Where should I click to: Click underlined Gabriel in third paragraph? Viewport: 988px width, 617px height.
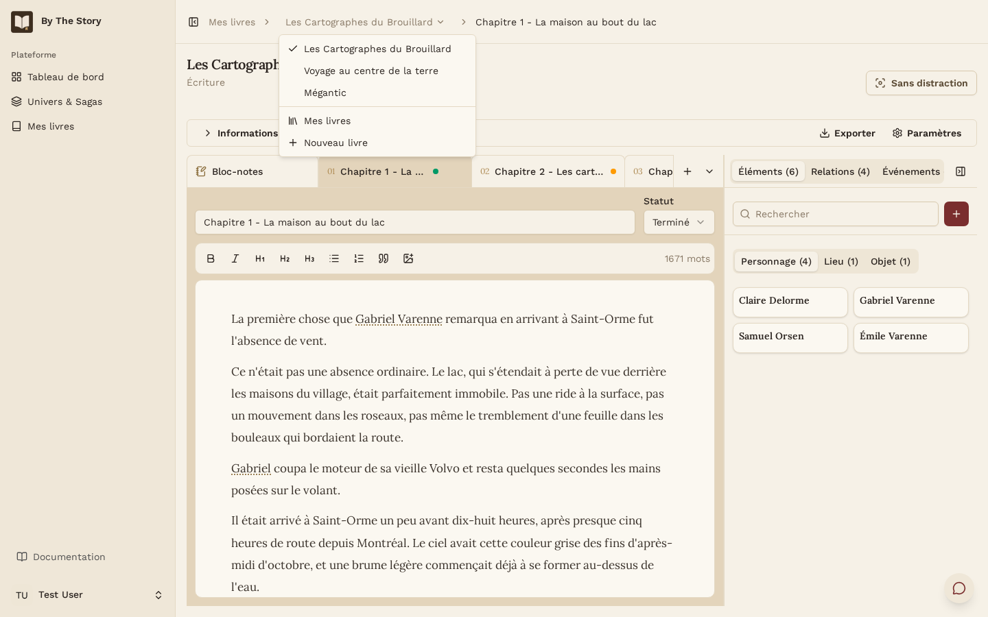click(x=251, y=468)
